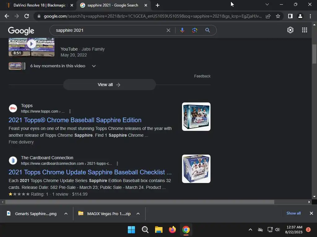Image resolution: width=317 pixels, height=237 pixels.
Task: Play the Jabs Family YouTube video
Action: pos(32,44)
